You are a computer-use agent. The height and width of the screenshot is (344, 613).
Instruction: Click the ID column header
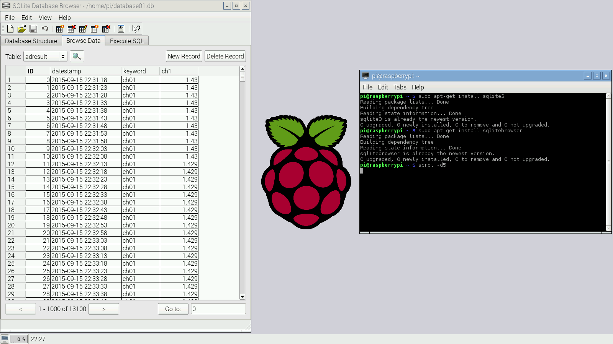(x=38, y=71)
